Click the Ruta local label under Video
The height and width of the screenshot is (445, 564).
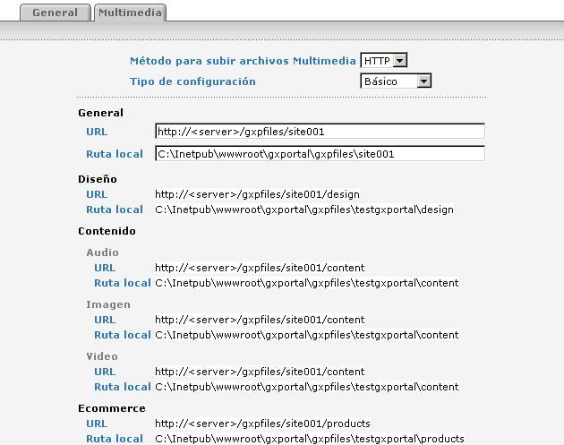[123, 387]
